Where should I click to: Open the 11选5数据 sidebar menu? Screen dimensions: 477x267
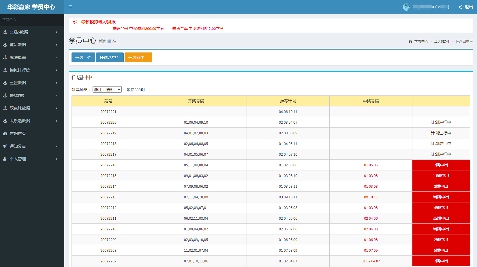[x=32, y=32]
